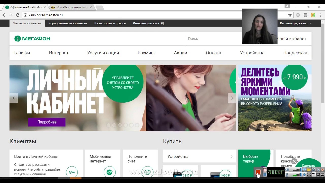The height and width of the screenshot is (183, 325).
Task: Open Инвесторам и прессе section
Action: coord(110,23)
